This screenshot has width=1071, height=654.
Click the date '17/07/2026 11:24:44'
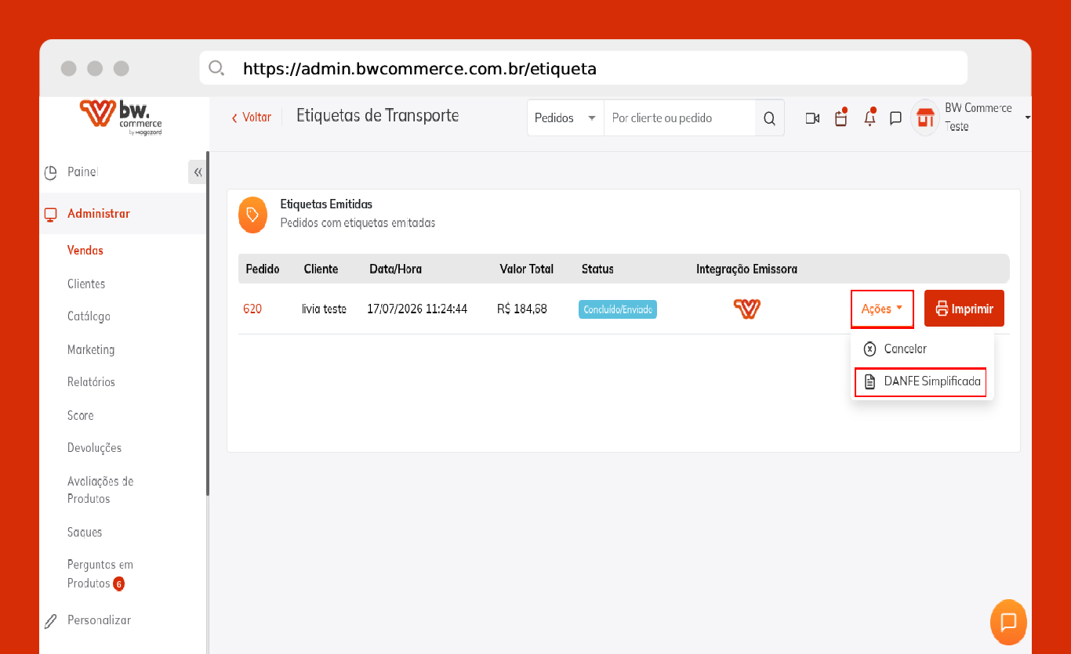(x=417, y=309)
